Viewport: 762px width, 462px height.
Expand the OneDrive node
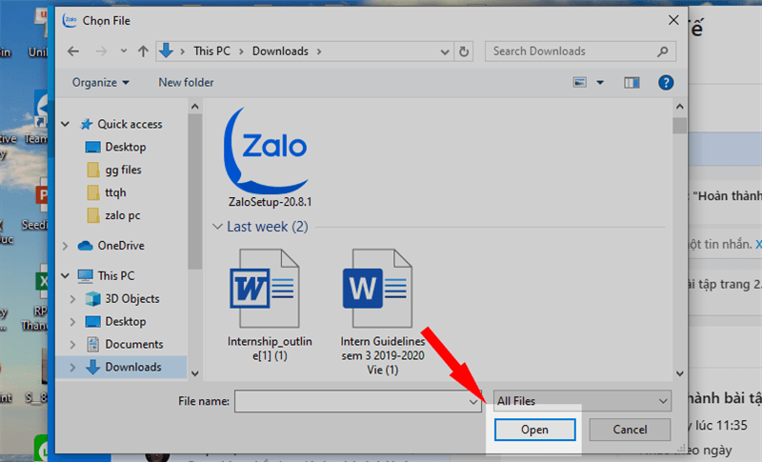pos(65,246)
